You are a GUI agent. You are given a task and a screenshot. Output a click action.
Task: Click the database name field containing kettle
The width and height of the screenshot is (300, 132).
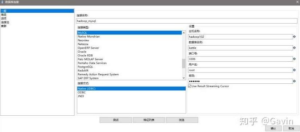[x=240, y=48]
